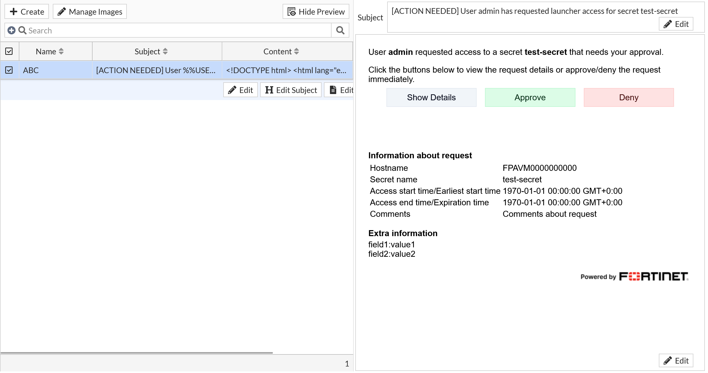Deny the secret access request
This screenshot has height=373, width=708.
click(629, 97)
